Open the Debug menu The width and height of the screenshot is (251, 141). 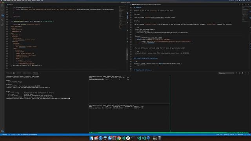tap(29, 1)
